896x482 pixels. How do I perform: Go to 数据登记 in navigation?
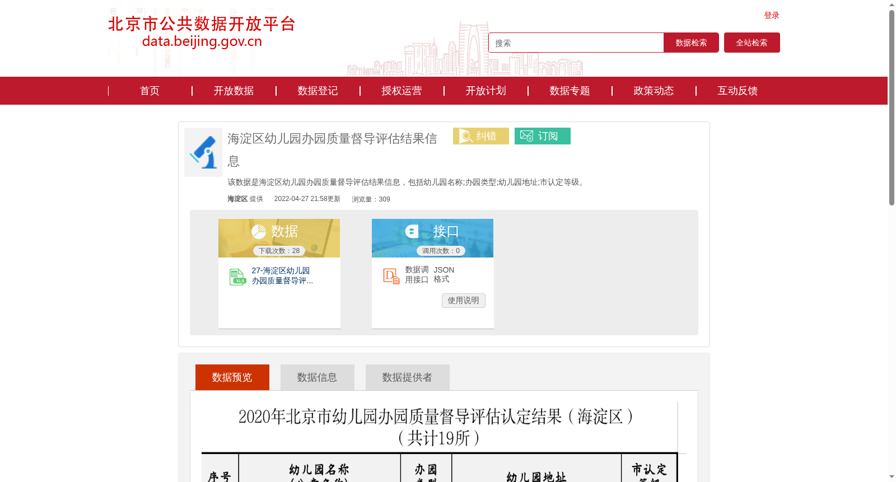[x=318, y=91]
